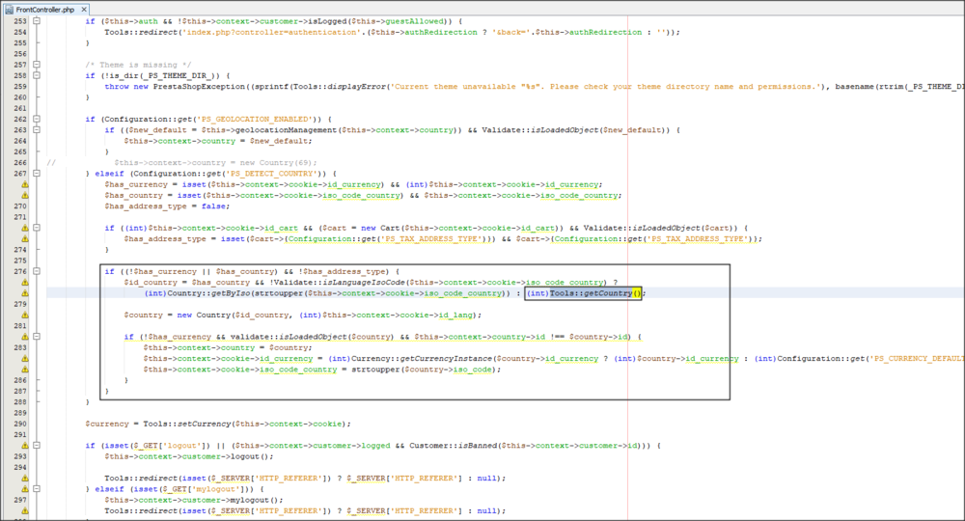Click line number 266 in the gutter
This screenshot has width=965, height=521.
coord(20,163)
